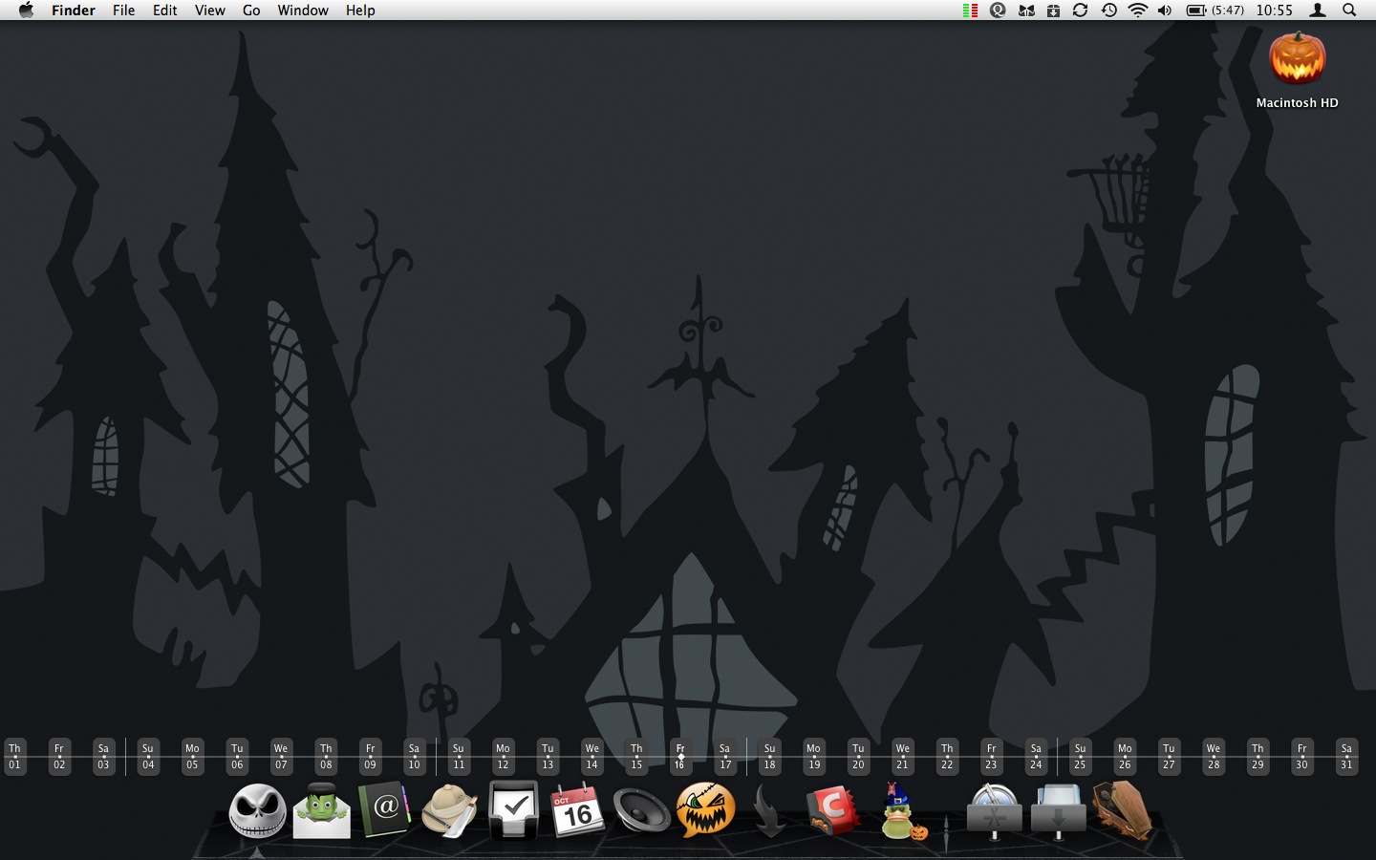Open Mail via the Frankenstein envelope dock icon
Screen dimensions: 1376x860
(x=321, y=811)
